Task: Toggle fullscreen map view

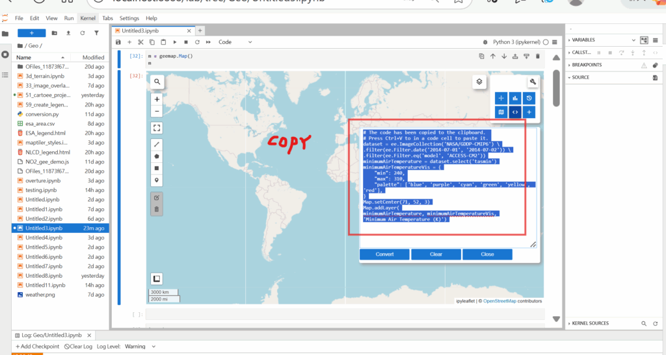Action: [x=157, y=127]
